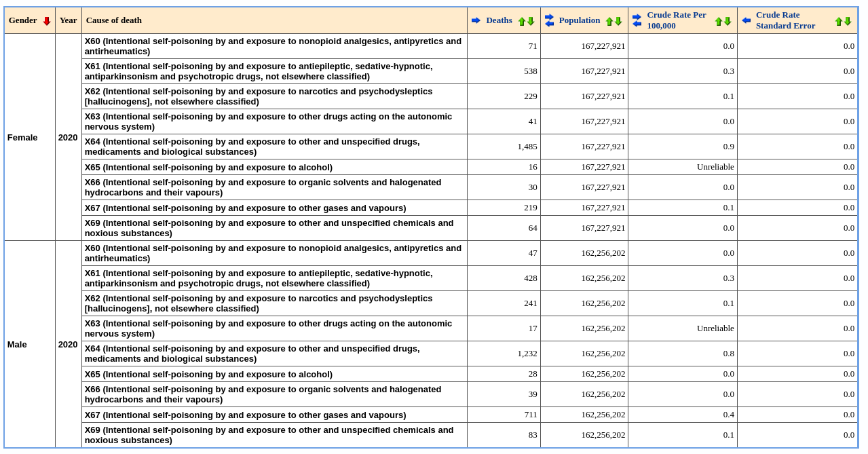Select the Female X64 deaths cell showing 1,485
868x454 pixels.
[504, 147]
